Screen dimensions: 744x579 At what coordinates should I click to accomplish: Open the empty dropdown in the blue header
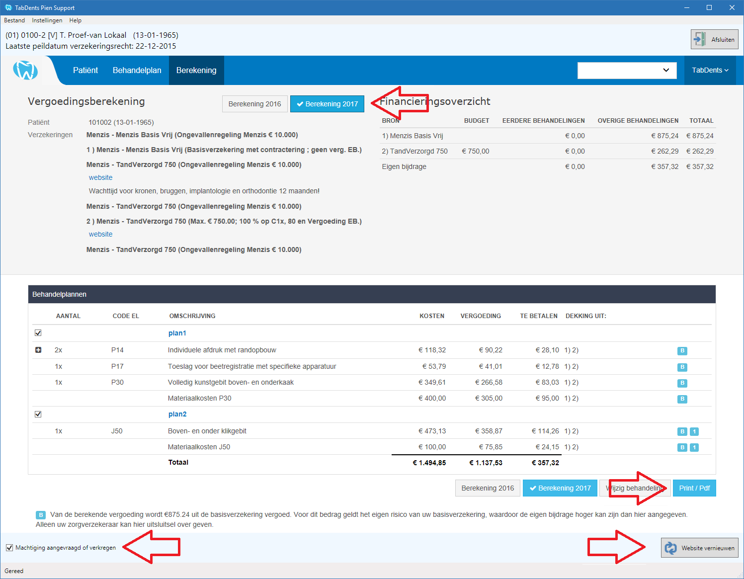[x=627, y=70]
